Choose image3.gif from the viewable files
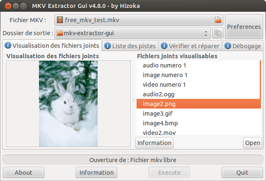 (x=158, y=113)
